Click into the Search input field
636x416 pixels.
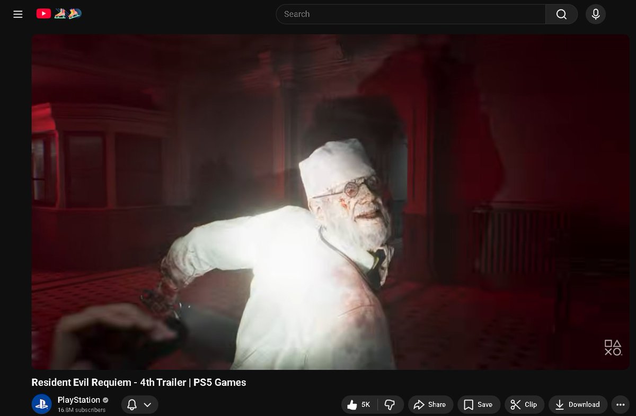[x=411, y=14]
